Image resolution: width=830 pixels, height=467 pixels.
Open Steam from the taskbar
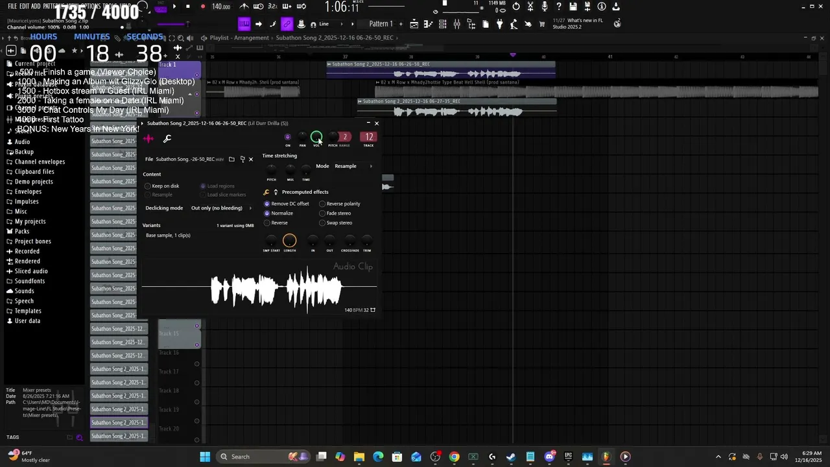(x=511, y=457)
